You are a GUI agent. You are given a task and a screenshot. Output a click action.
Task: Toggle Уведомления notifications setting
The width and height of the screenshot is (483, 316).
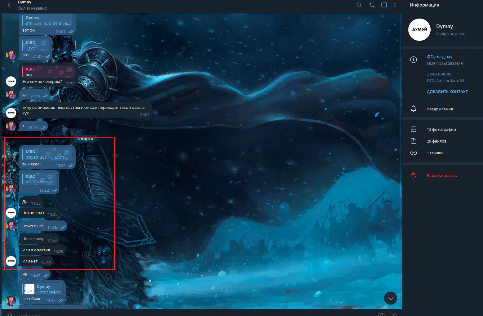pyautogui.click(x=440, y=109)
